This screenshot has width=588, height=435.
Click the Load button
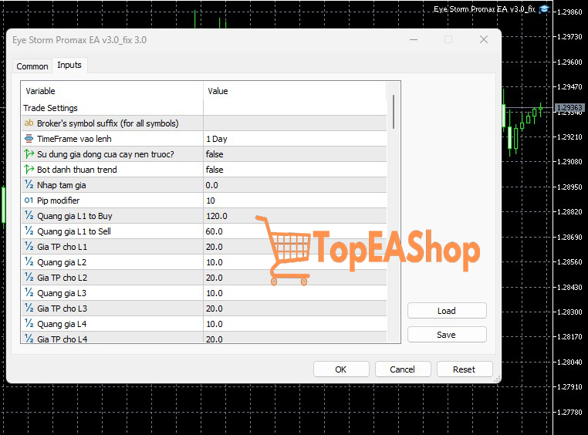pos(447,311)
